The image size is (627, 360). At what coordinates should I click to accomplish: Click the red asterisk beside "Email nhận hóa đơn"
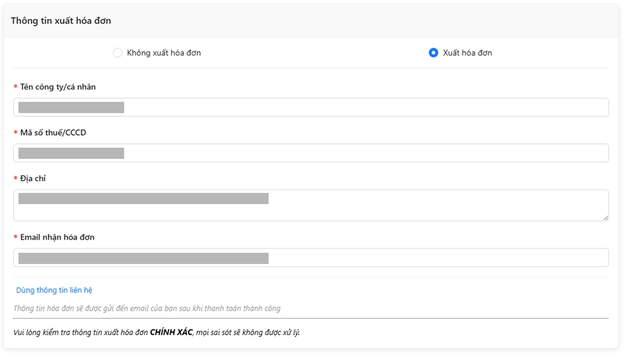(x=15, y=238)
